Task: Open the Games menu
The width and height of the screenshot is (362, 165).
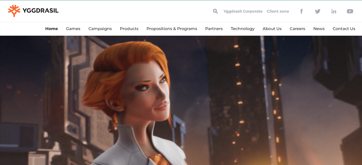Action: pyautogui.click(x=73, y=29)
